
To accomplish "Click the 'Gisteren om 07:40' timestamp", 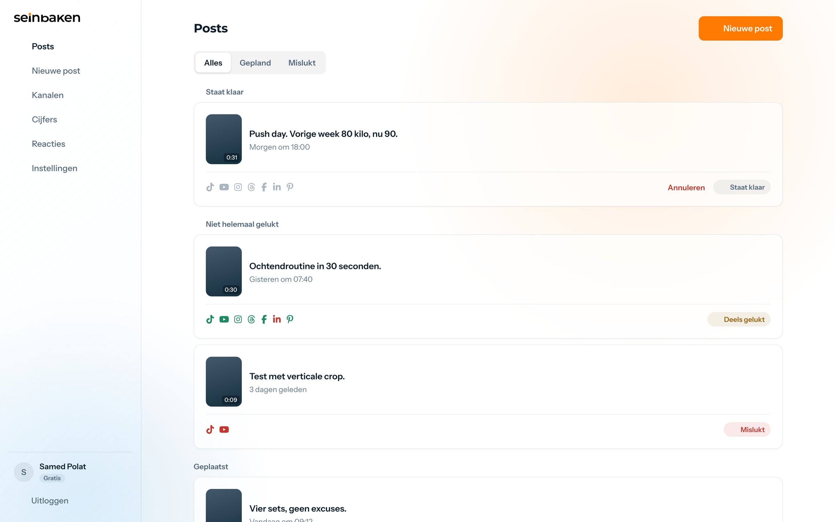I will [x=281, y=279].
